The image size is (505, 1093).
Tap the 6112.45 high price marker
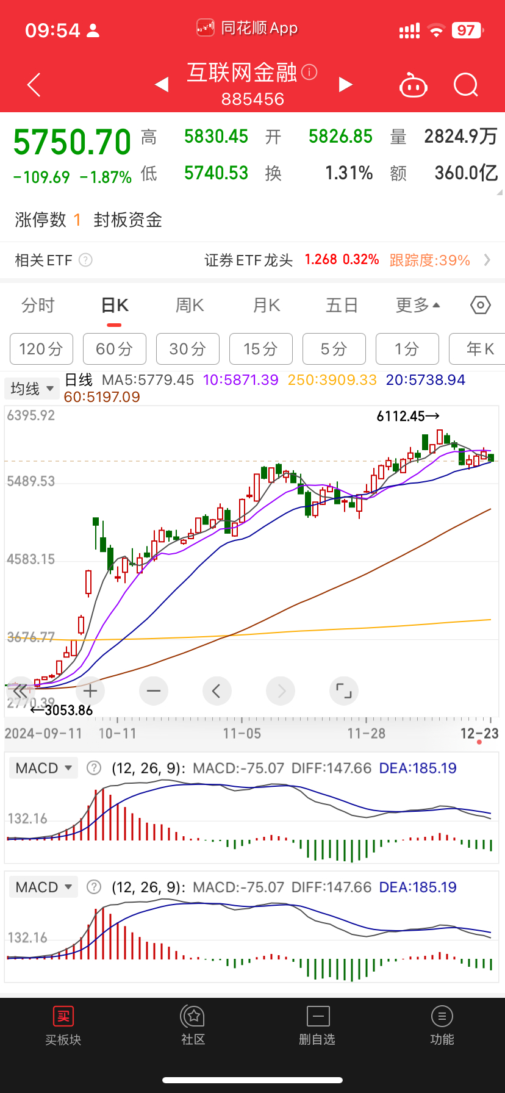pyautogui.click(x=408, y=416)
